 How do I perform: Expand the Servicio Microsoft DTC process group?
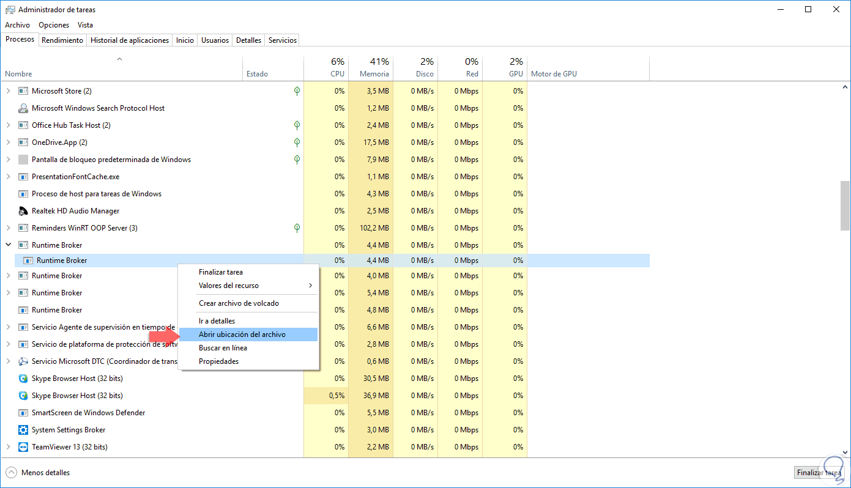pos(8,361)
